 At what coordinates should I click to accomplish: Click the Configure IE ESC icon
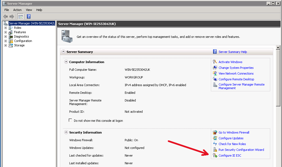(x=215, y=155)
